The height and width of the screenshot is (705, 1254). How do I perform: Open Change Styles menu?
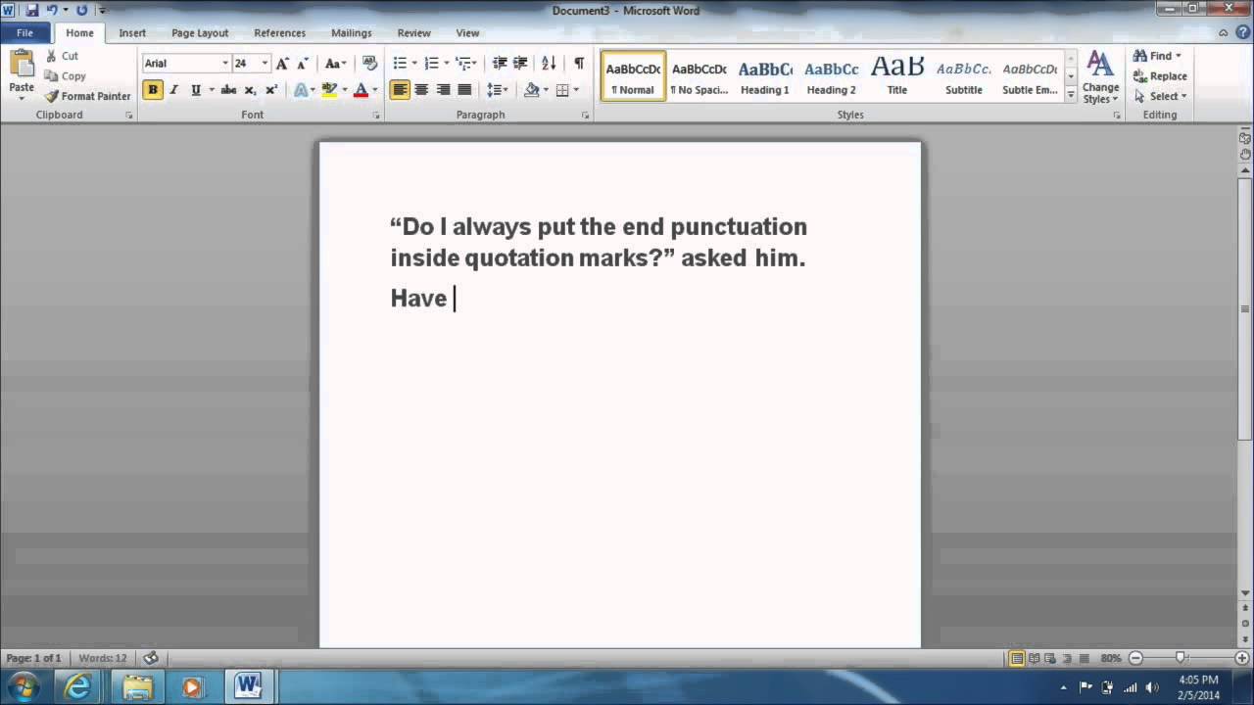pyautogui.click(x=1100, y=77)
